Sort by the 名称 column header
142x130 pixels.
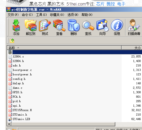(64, 48)
